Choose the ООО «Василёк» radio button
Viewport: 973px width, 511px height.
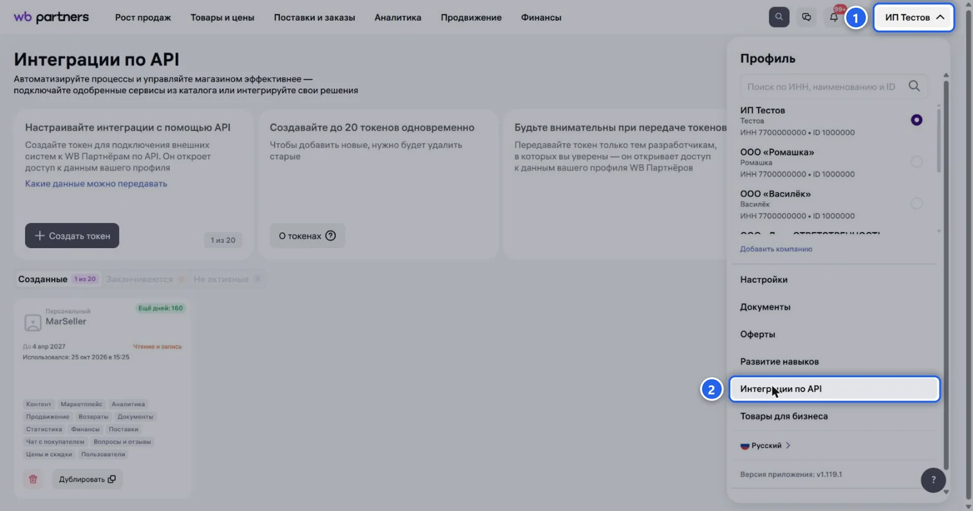pyautogui.click(x=917, y=203)
